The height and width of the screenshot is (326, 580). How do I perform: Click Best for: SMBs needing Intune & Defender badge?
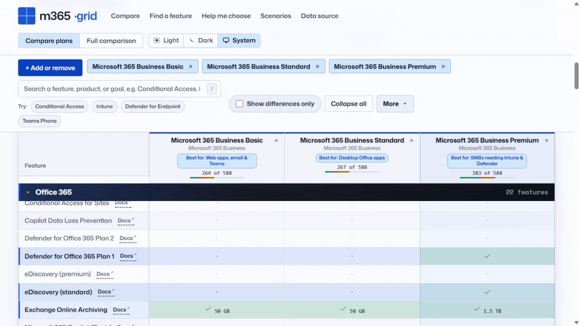coord(487,161)
